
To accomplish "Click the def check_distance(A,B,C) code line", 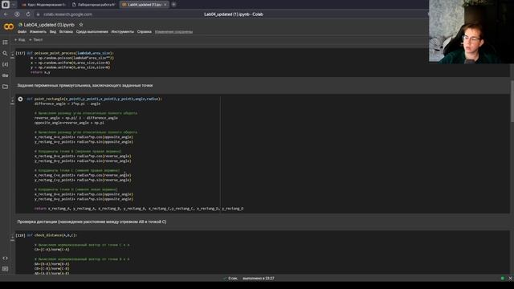I will 51,235.
